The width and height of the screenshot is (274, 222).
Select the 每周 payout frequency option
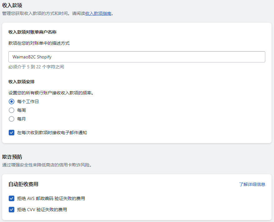12,110
